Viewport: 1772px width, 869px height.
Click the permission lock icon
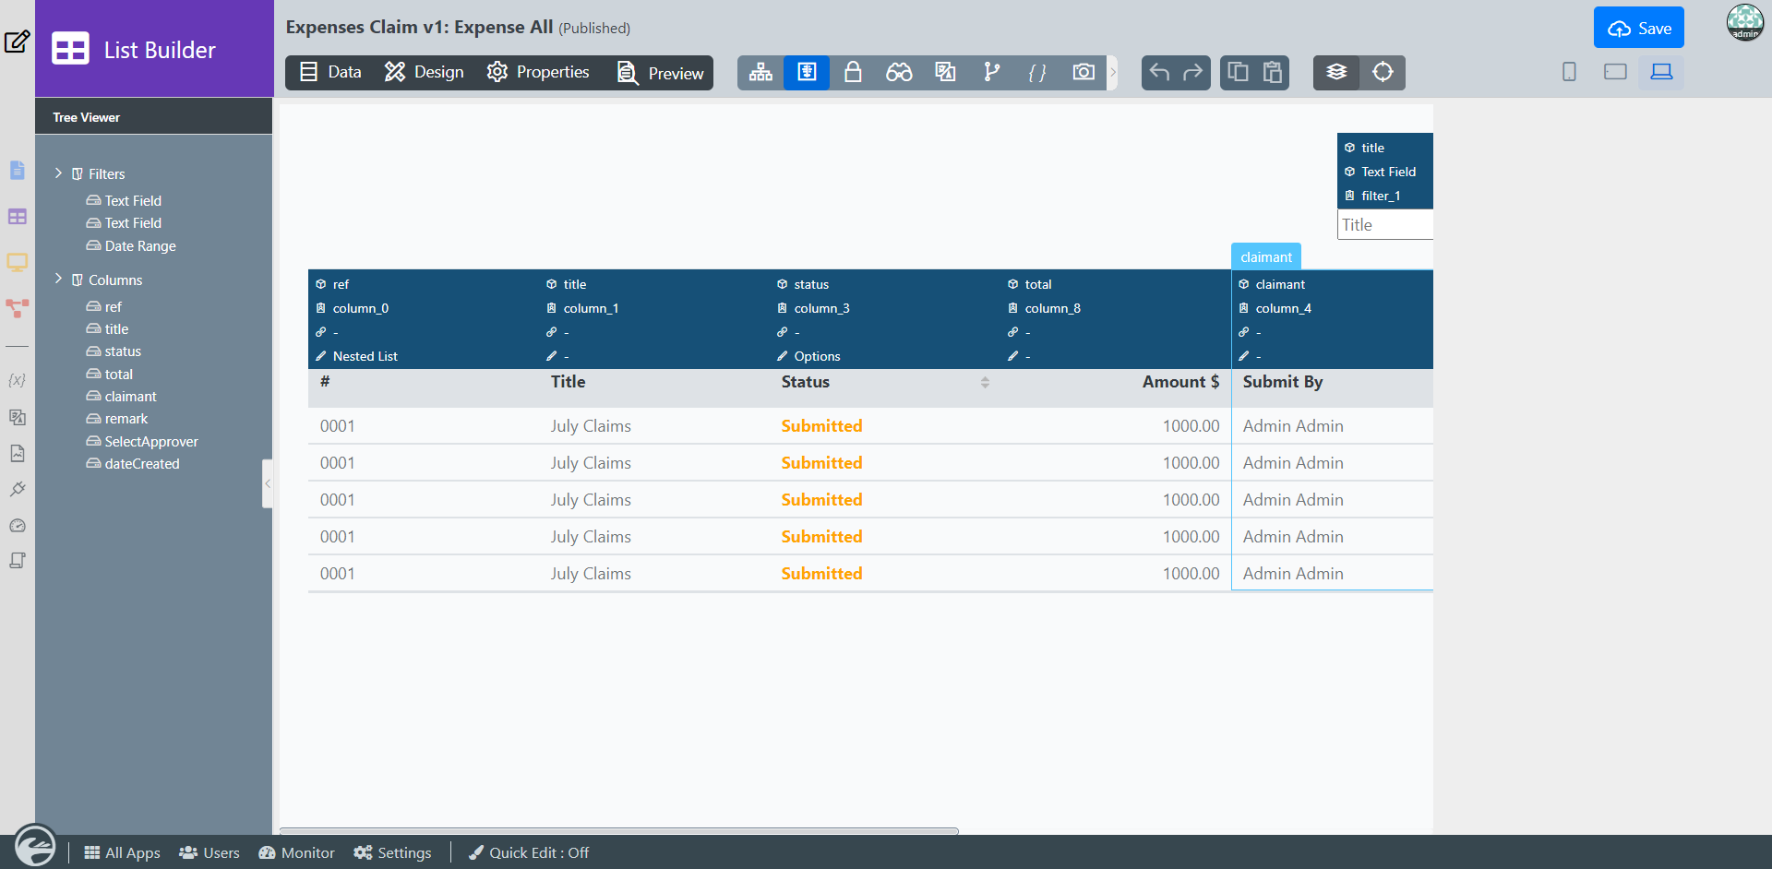coord(853,72)
